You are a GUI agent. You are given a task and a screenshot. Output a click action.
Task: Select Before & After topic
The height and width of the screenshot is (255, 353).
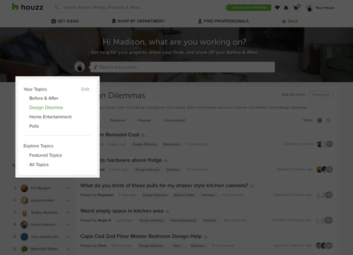click(x=44, y=98)
